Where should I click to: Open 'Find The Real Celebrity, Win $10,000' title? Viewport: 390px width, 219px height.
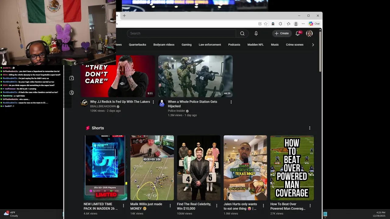(194, 206)
